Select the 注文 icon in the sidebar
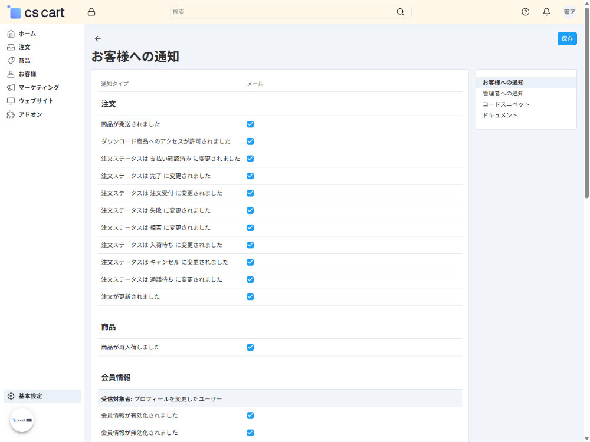Image resolution: width=590 pixels, height=442 pixels. [10, 47]
